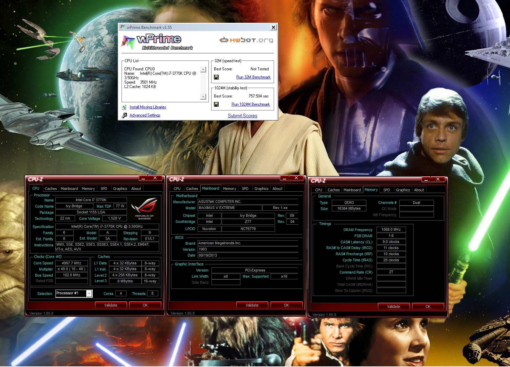Click the wPrime title bar app icon
Screen dimensions: 510x367
(x=123, y=27)
